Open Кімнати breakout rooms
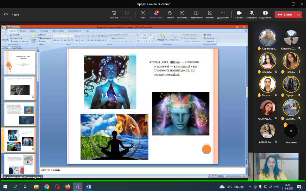The height and width of the screenshot is (191, 306). [210, 15]
